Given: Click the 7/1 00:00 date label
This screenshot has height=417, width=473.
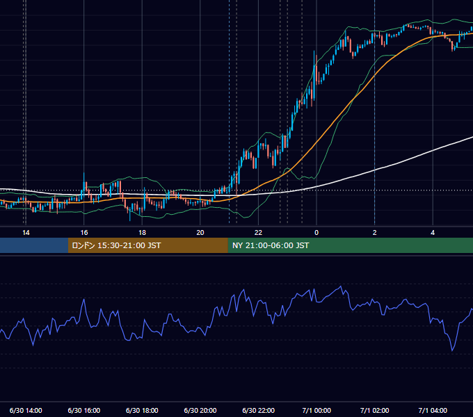Looking at the screenshot, I should 316,411.
